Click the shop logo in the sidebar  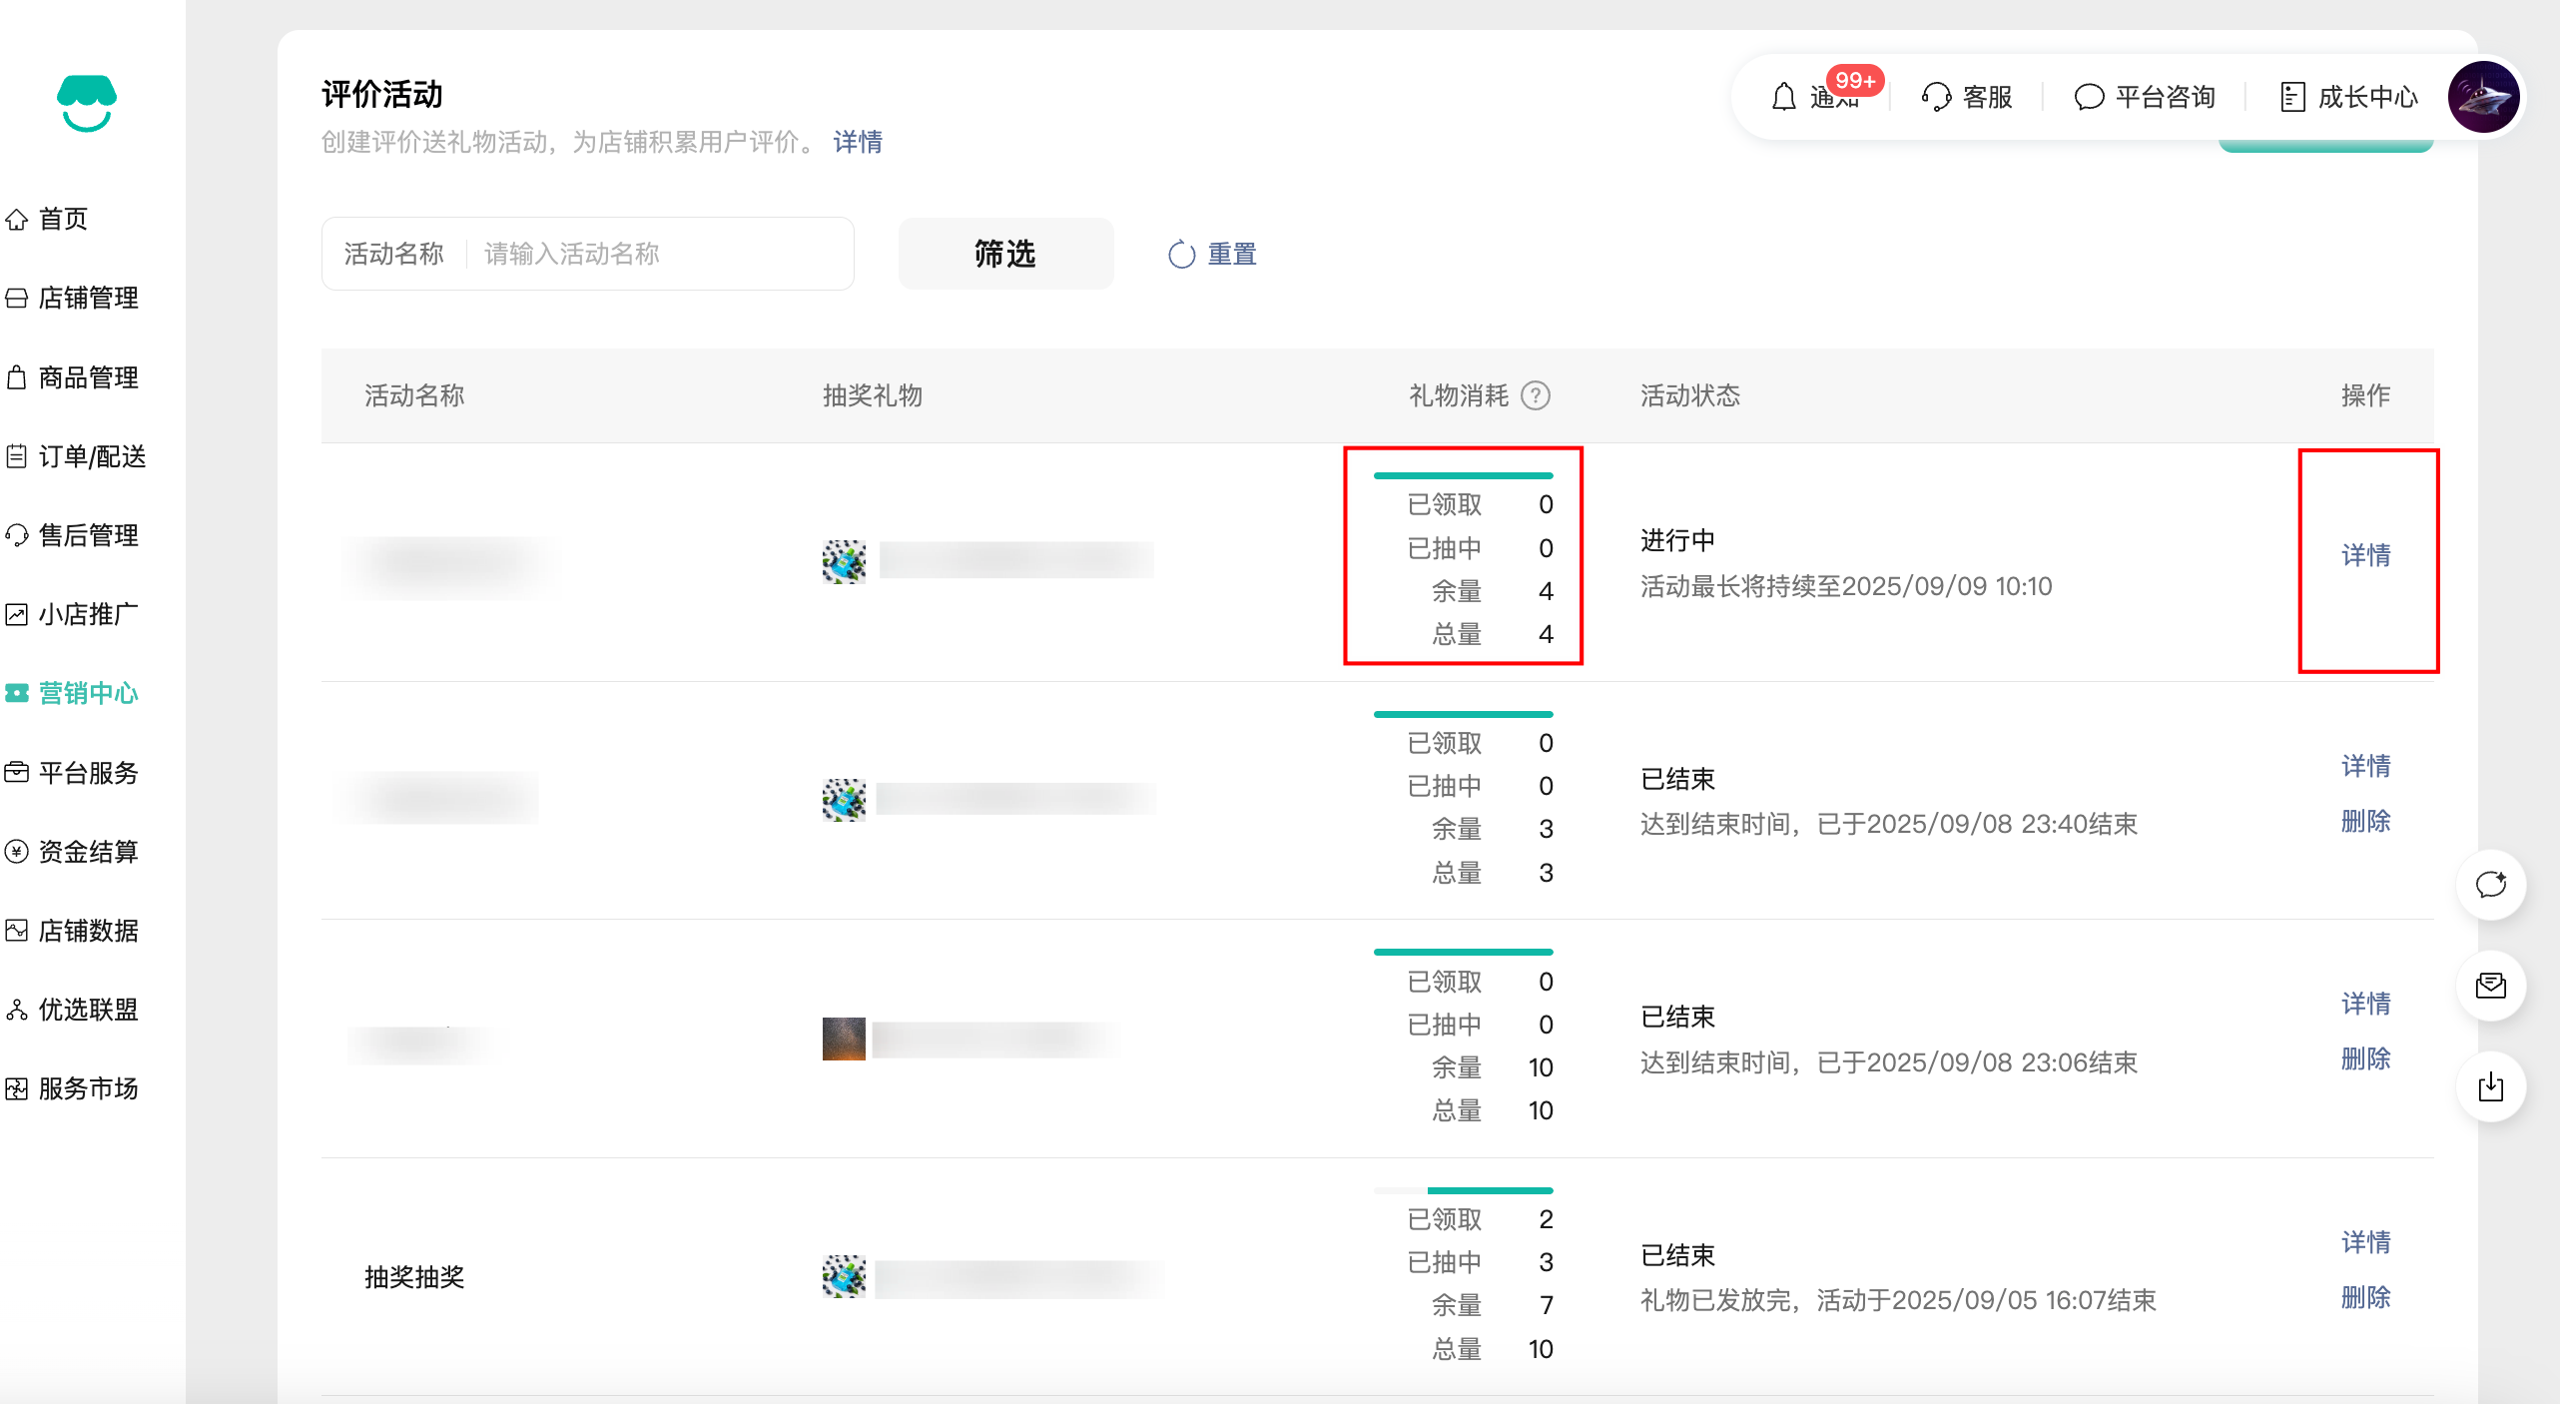tap(87, 103)
